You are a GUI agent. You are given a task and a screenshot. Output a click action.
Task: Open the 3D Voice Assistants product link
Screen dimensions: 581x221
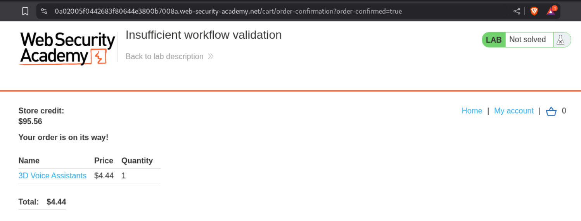pyautogui.click(x=52, y=176)
